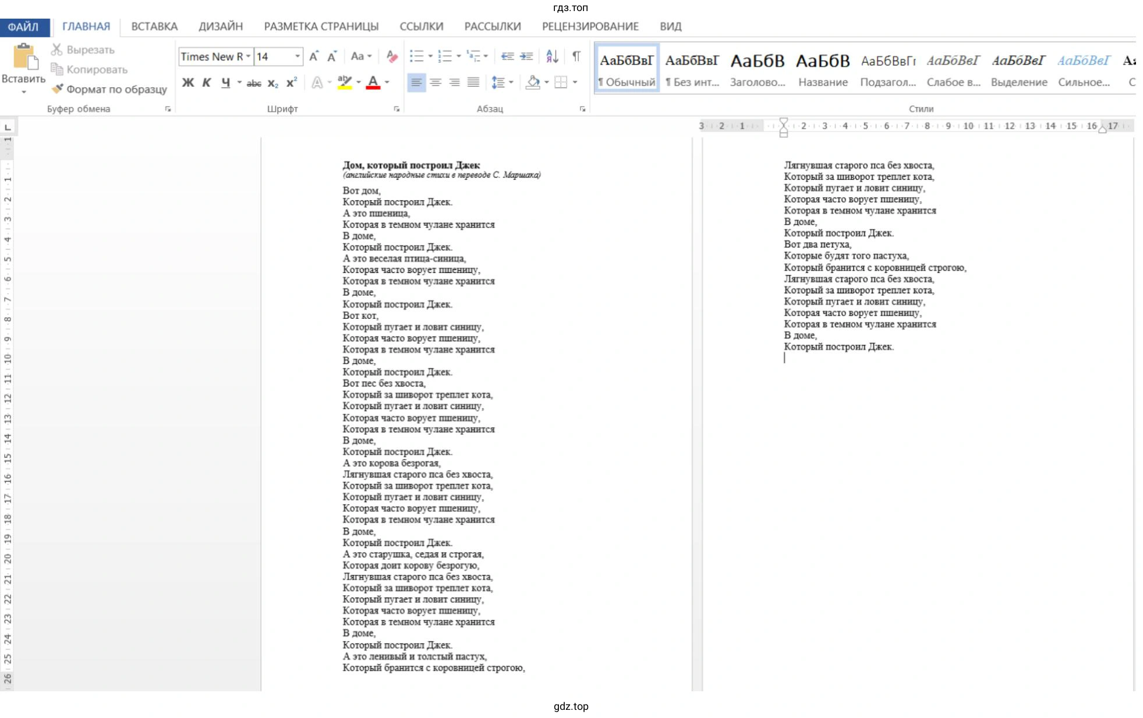The height and width of the screenshot is (718, 1143).
Task: Apply the Подзаголовок style
Action: (888, 69)
